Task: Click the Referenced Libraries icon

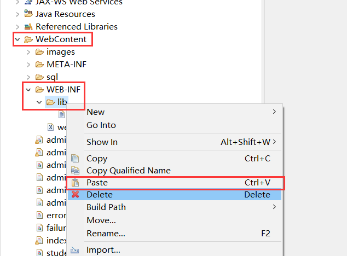Action: (x=28, y=27)
